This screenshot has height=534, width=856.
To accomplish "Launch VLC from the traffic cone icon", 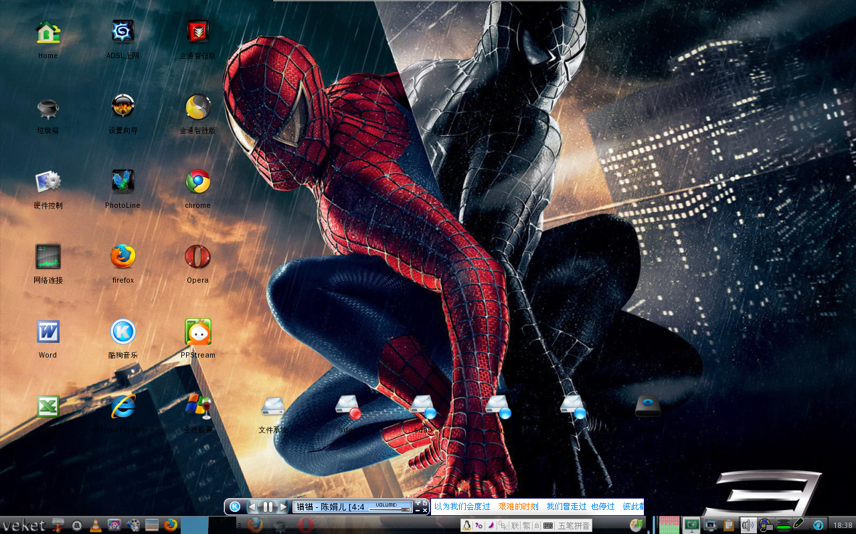I will click(x=96, y=525).
